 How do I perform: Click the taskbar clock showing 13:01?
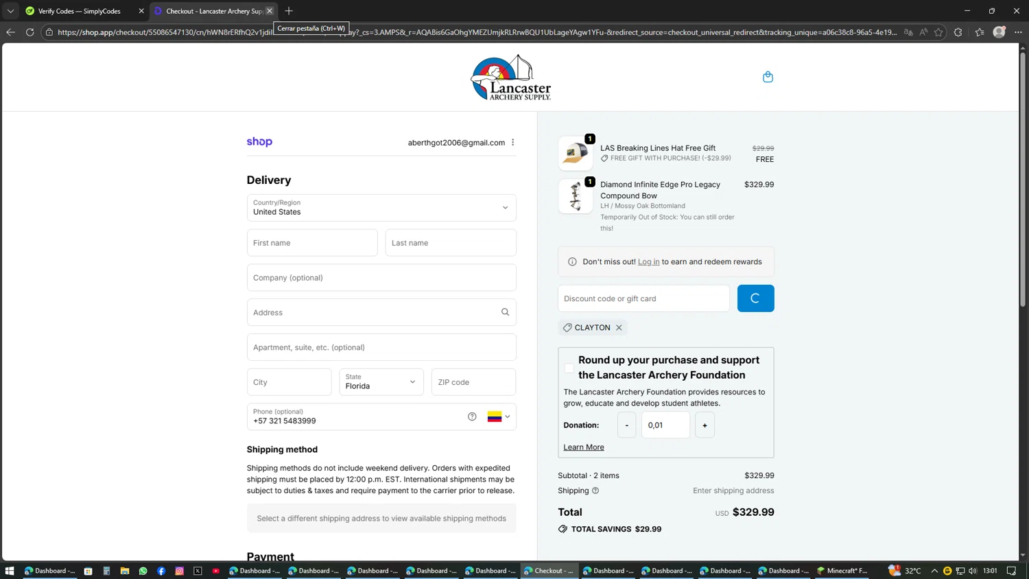tap(990, 571)
